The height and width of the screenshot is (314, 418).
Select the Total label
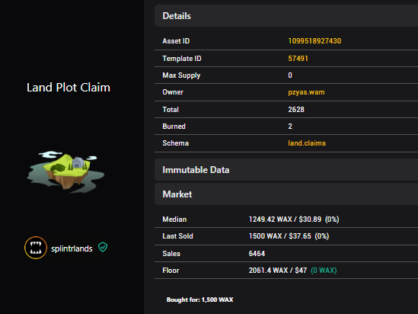pyautogui.click(x=171, y=110)
